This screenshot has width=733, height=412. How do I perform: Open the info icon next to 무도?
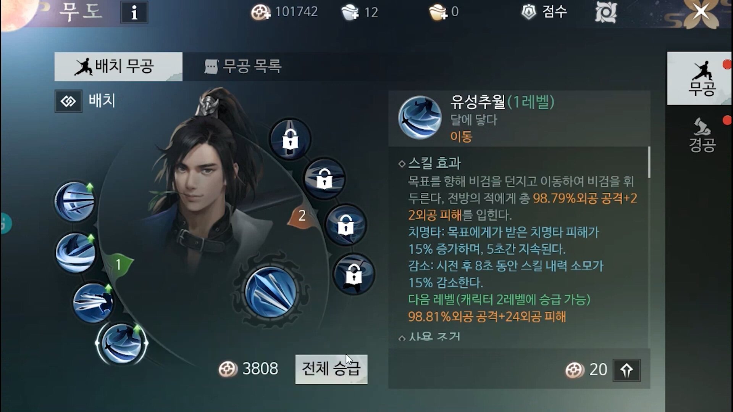pyautogui.click(x=134, y=12)
